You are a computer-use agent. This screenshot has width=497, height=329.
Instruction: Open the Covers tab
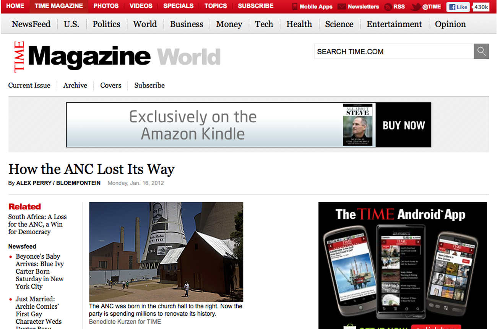(x=111, y=85)
